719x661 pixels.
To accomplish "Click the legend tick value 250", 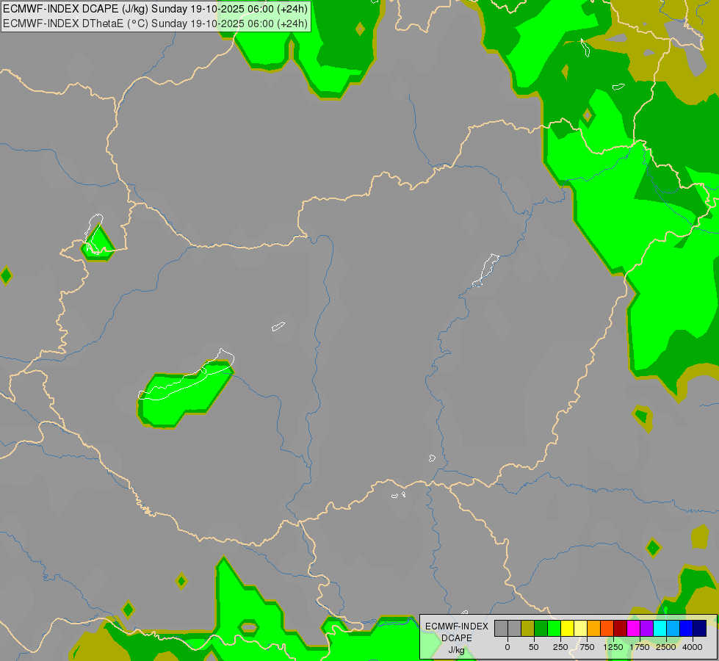I will 560,647.
